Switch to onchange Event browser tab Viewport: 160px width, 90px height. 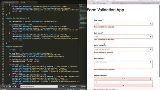coord(146,3)
